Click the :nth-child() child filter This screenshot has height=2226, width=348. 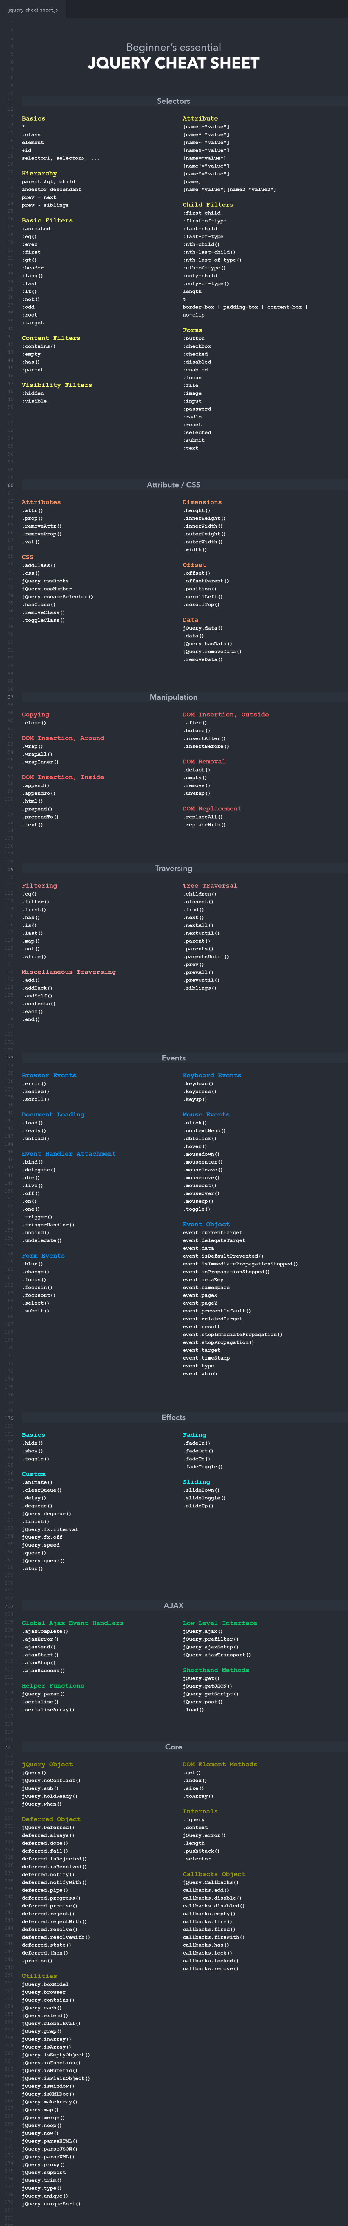[201, 244]
